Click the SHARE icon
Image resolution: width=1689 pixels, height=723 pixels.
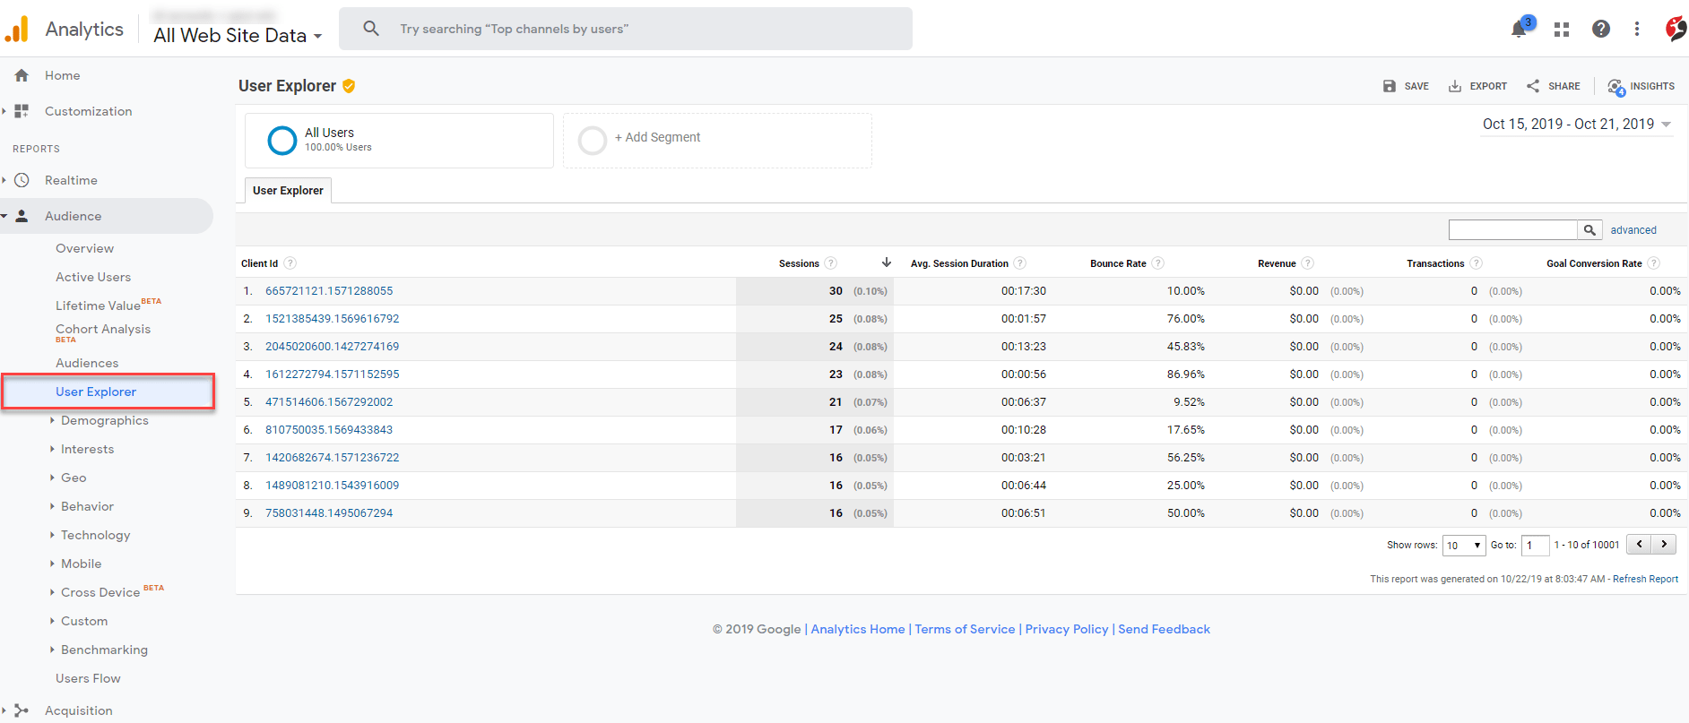[x=1533, y=86]
